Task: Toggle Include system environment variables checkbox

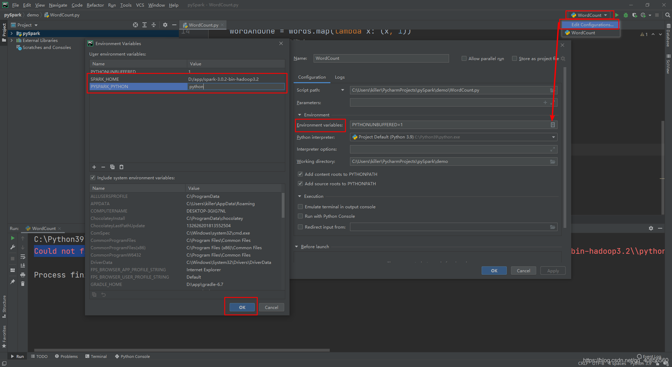Action: (x=93, y=178)
